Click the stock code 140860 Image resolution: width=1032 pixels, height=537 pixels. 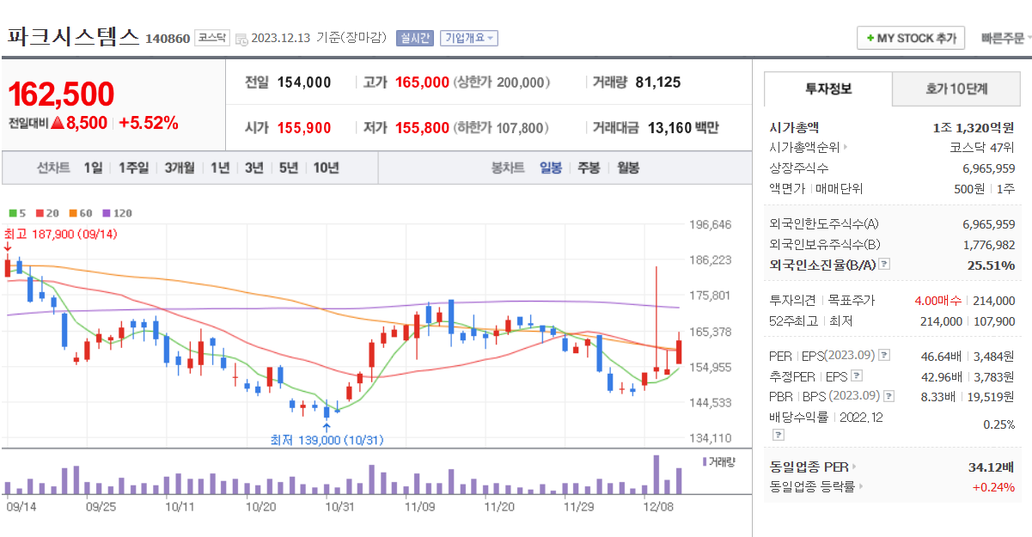[168, 39]
